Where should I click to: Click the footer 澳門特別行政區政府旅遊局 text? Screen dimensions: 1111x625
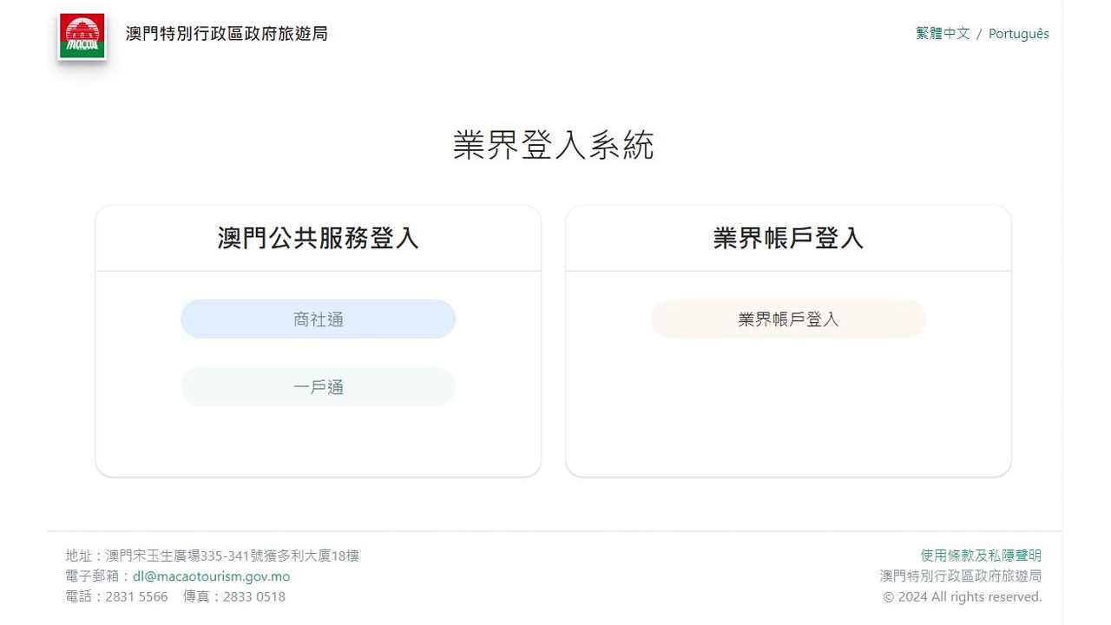click(x=961, y=576)
